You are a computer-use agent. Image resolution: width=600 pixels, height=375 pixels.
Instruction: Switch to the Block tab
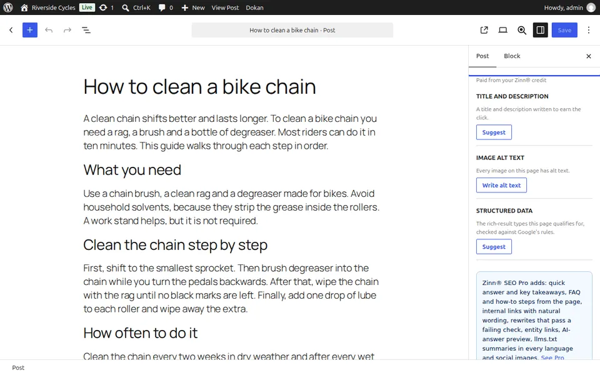coord(512,56)
